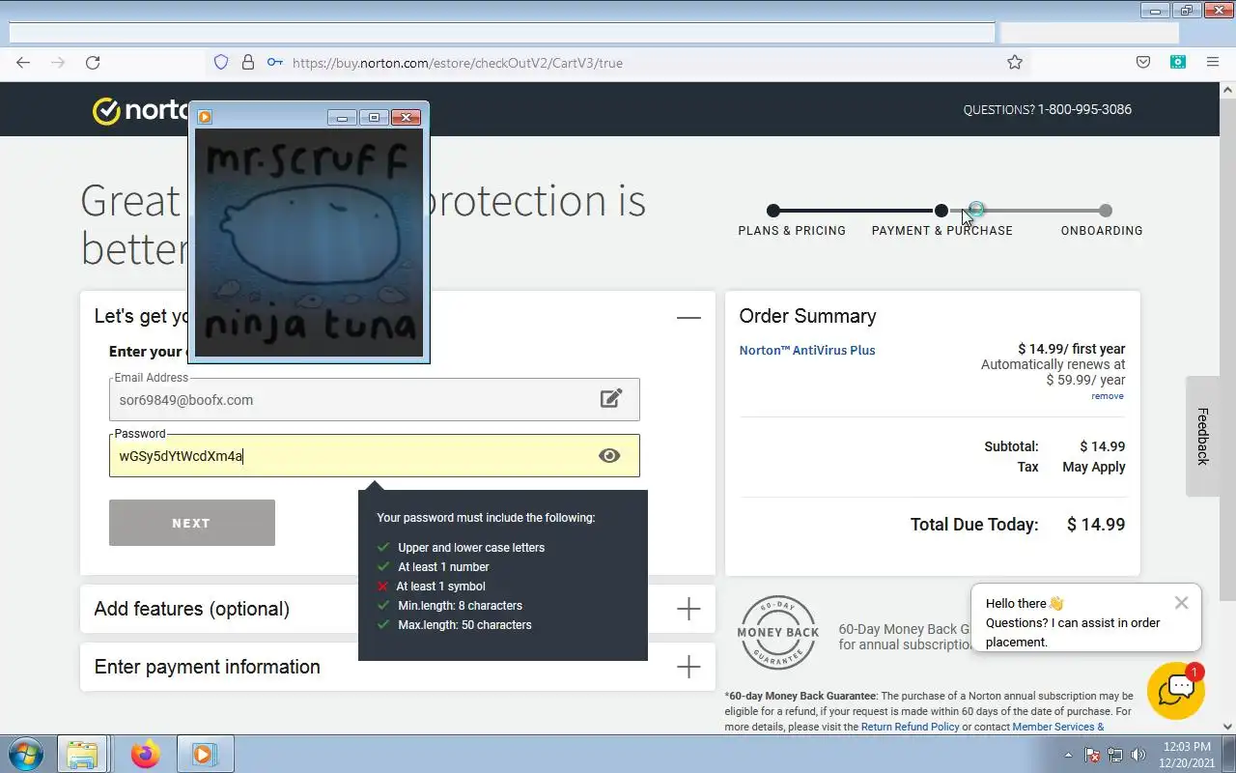
Task: Open File Explorer from the taskbar
Action: [x=82, y=754]
